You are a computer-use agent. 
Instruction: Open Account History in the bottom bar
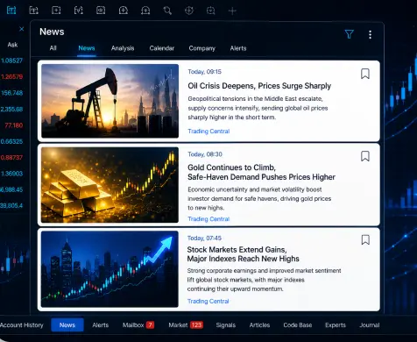pyautogui.click(x=22, y=325)
